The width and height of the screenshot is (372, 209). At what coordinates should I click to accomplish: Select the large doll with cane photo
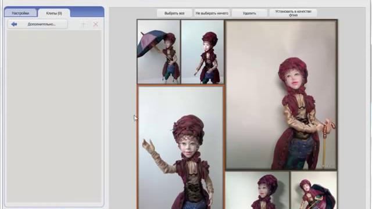(281, 95)
